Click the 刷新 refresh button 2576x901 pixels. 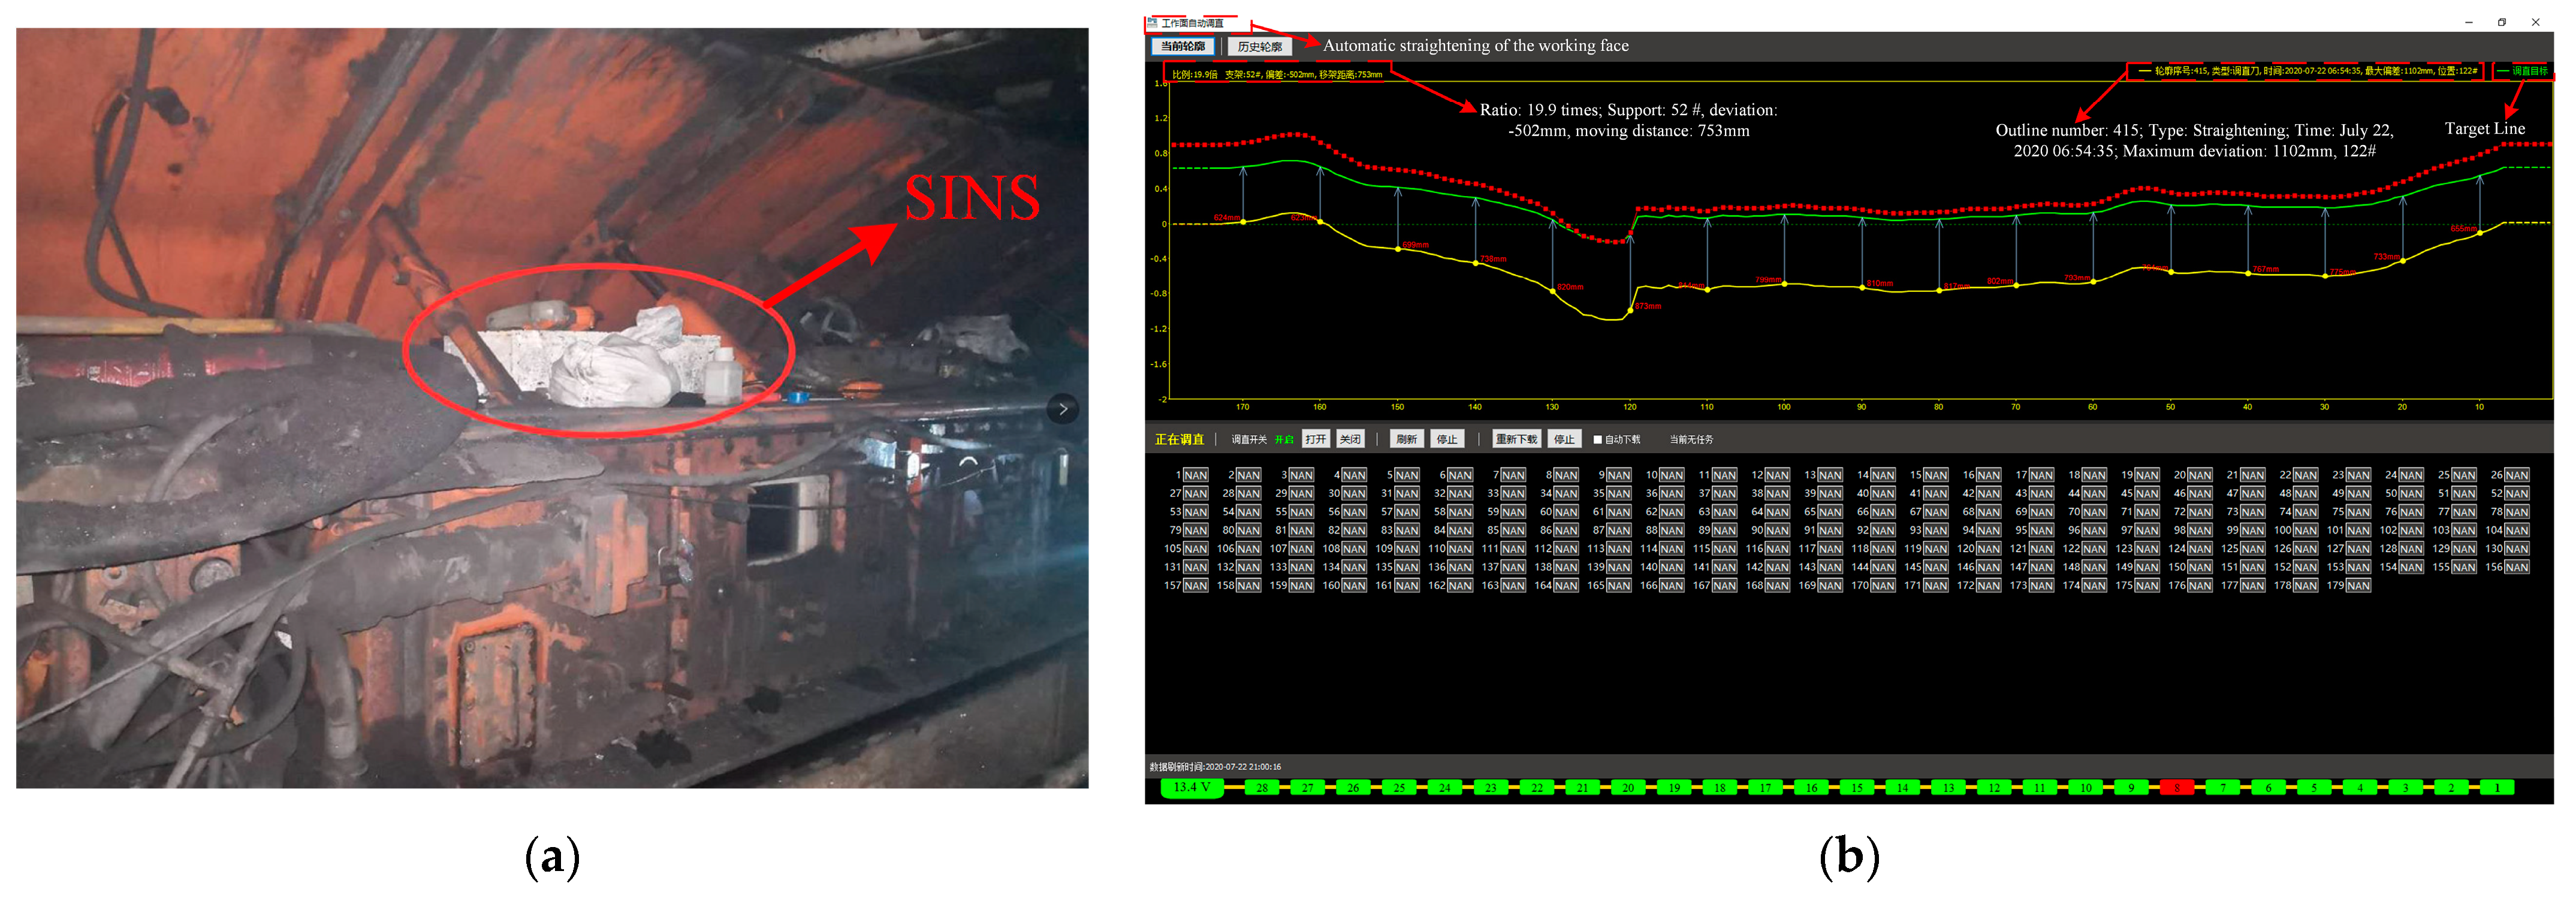click(x=1406, y=440)
